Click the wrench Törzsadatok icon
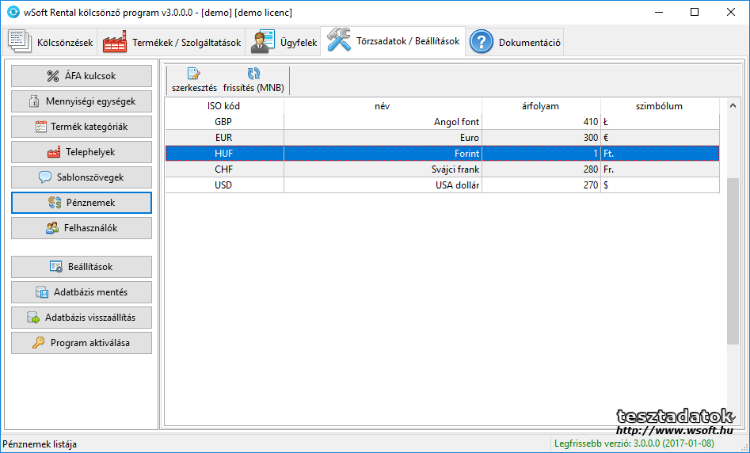The width and height of the screenshot is (750, 453). tap(339, 40)
